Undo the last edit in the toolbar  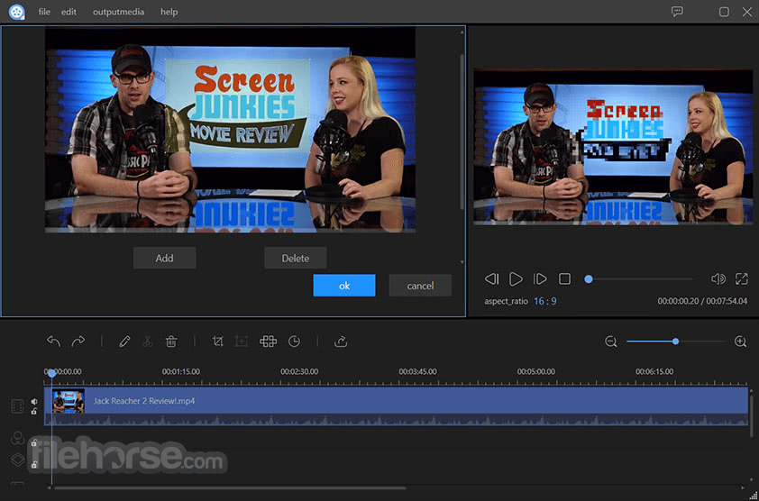pos(53,342)
